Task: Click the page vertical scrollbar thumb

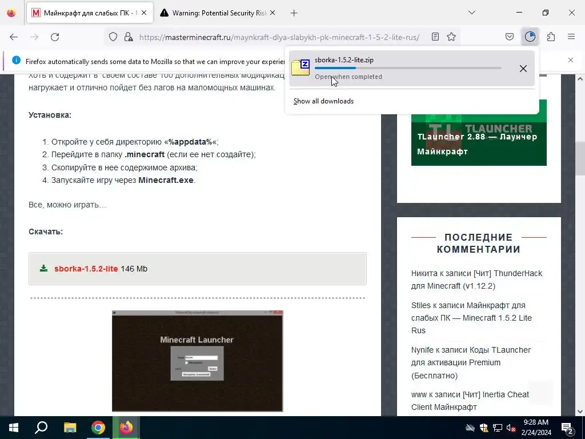Action: pyautogui.click(x=580, y=158)
